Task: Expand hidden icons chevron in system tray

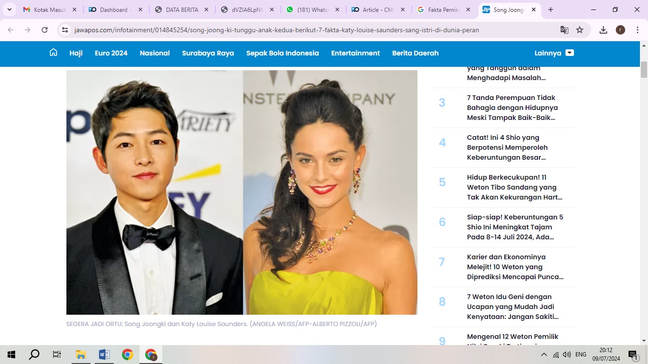Action: 544,354
